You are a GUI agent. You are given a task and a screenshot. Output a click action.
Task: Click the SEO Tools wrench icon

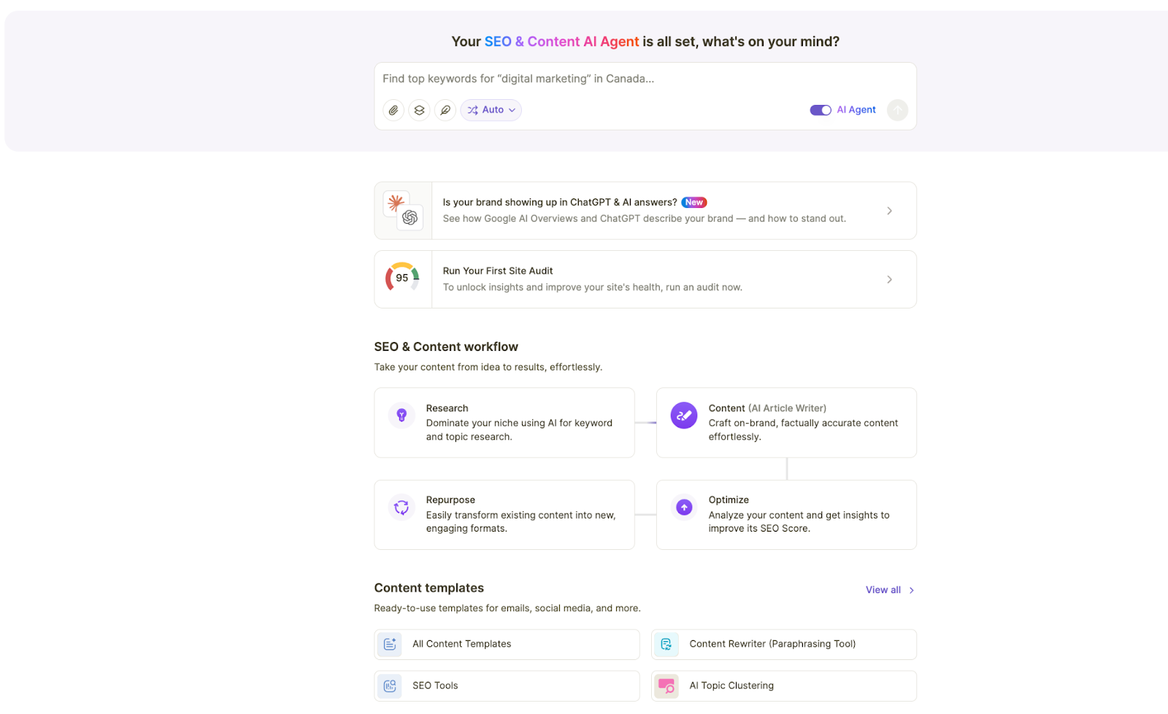click(389, 686)
